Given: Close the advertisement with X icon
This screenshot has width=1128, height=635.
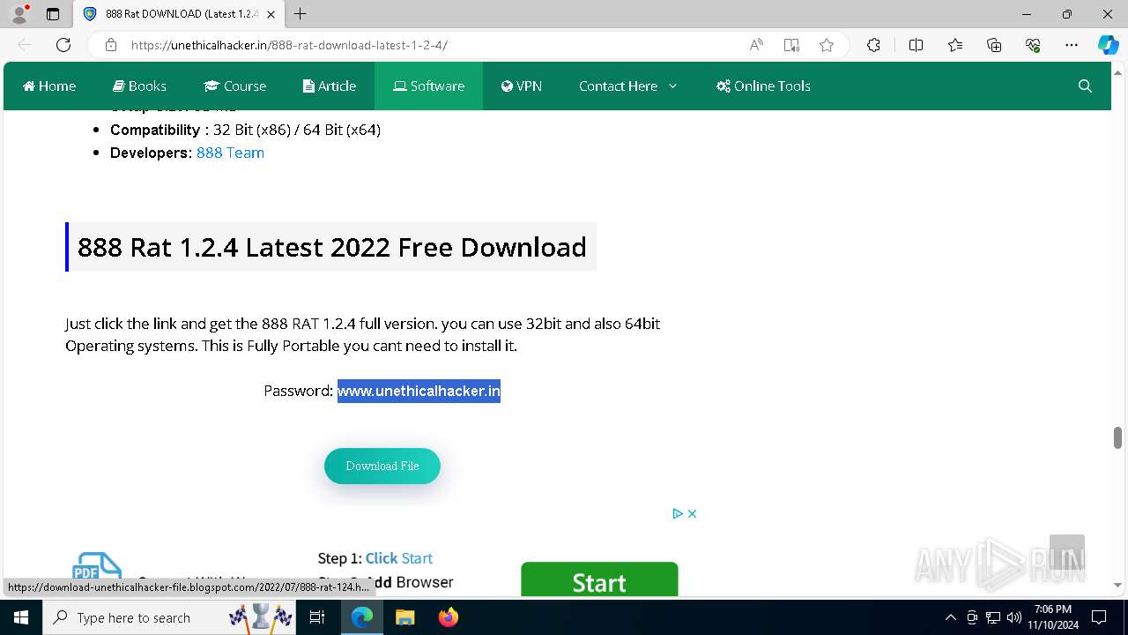Looking at the screenshot, I should (x=693, y=513).
